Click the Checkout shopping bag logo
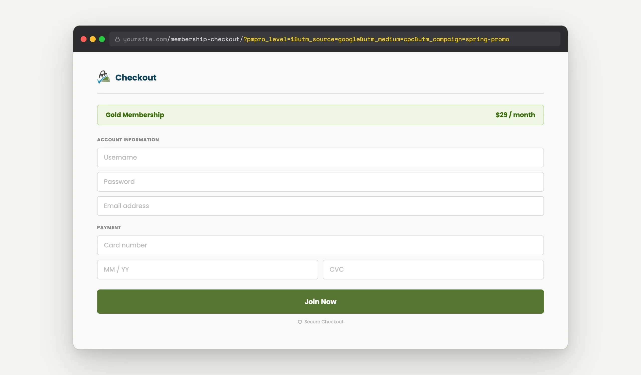 coord(103,77)
